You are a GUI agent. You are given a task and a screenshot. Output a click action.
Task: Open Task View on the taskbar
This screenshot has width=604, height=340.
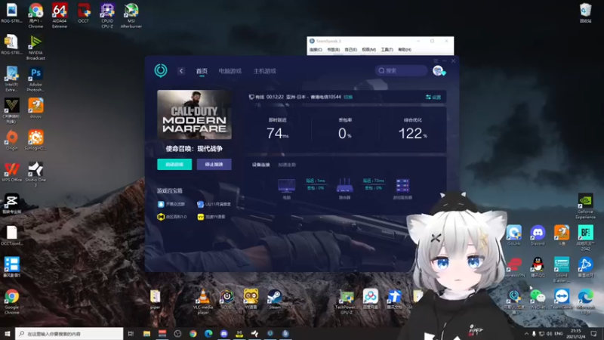click(x=131, y=333)
